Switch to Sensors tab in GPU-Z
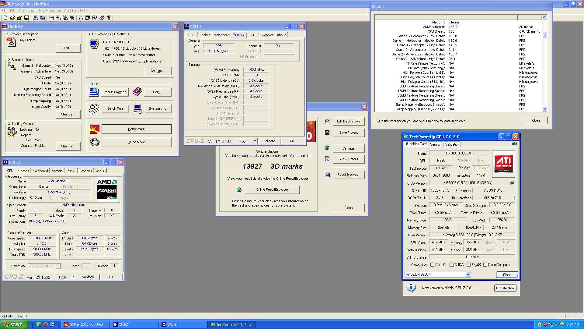 pos(436,144)
